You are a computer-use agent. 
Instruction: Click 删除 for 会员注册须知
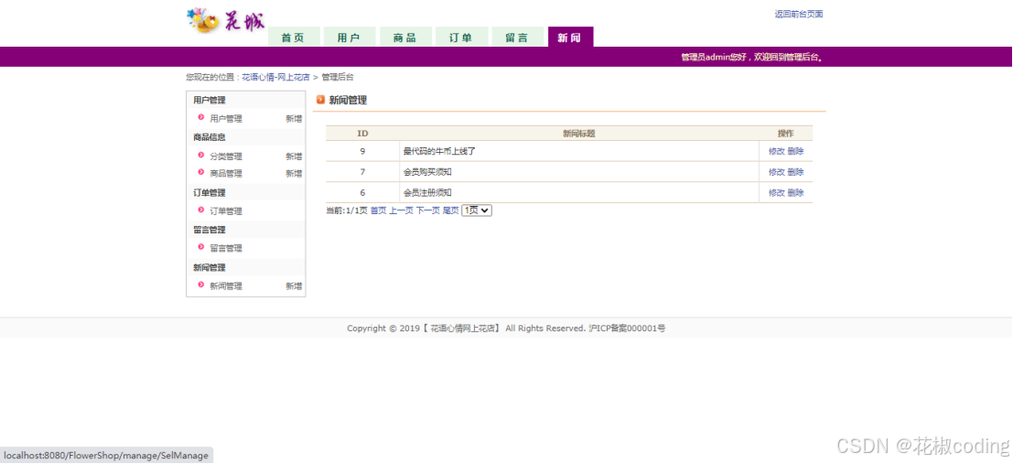(795, 192)
